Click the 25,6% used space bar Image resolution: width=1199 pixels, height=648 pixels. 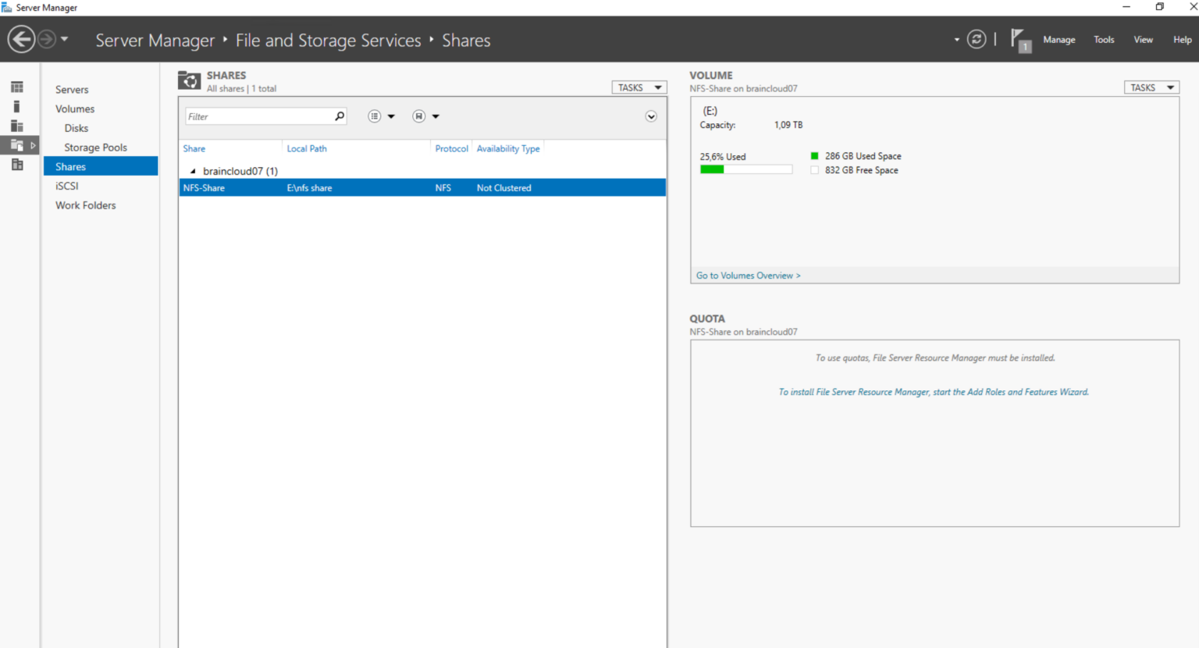pos(745,169)
